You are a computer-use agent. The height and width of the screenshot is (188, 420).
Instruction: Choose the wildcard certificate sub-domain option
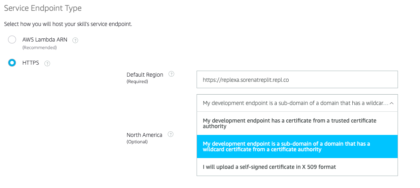(297, 146)
